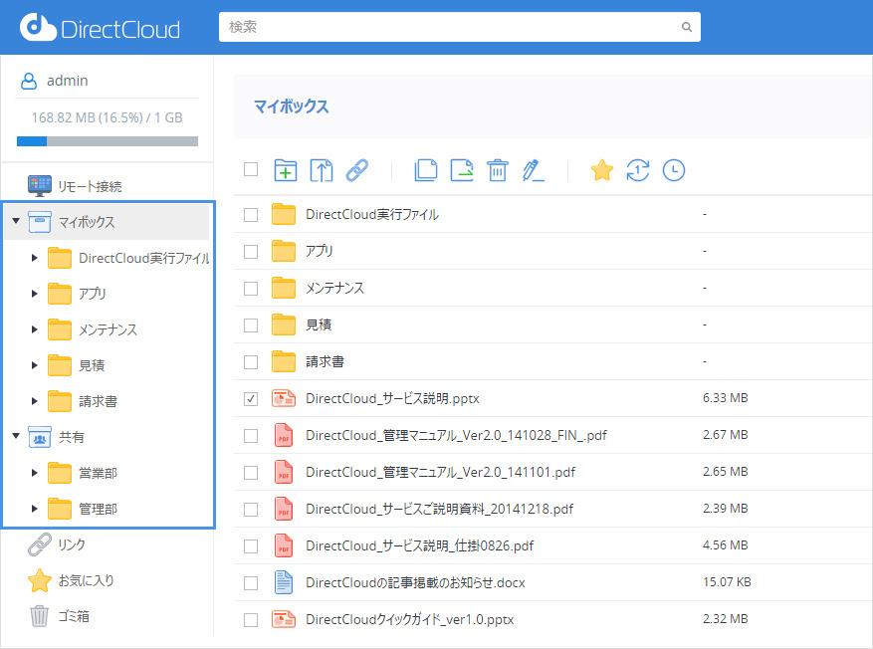Click the rename pencil icon in toolbar
873x649 pixels.
[x=533, y=170]
